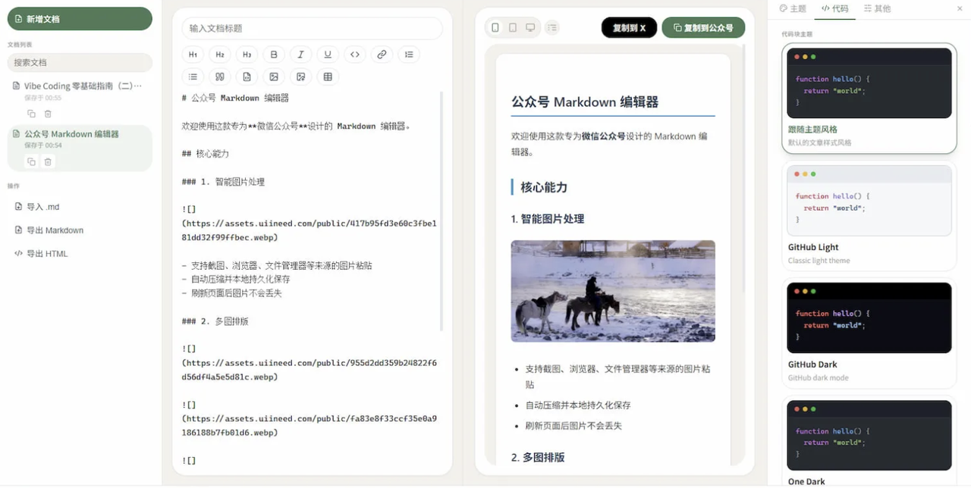
Task: Toggle italic formatting in editor toolbar
Action: 300,55
